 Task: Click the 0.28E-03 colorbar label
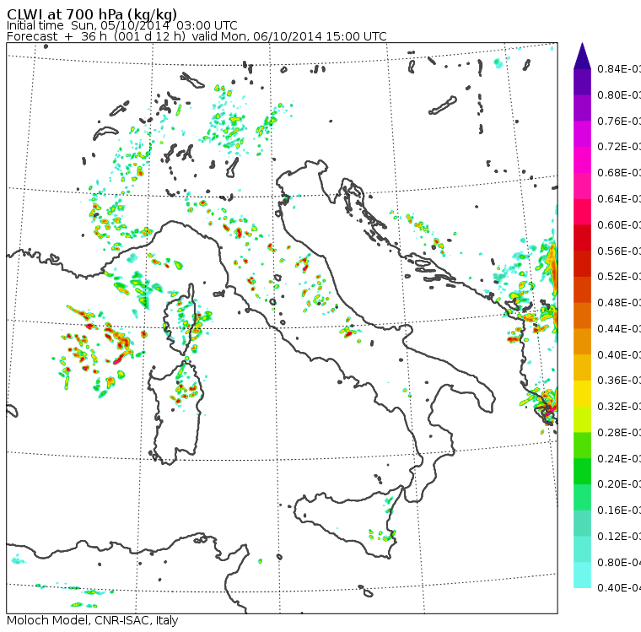pyautogui.click(x=619, y=432)
